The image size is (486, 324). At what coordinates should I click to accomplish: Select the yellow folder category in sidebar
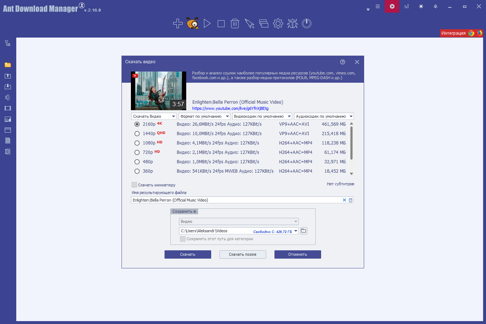pos(8,65)
